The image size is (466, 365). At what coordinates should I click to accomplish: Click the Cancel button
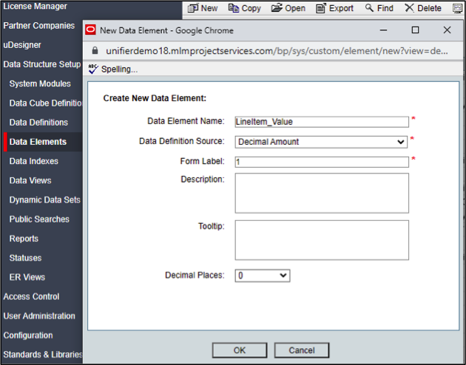pos(302,350)
